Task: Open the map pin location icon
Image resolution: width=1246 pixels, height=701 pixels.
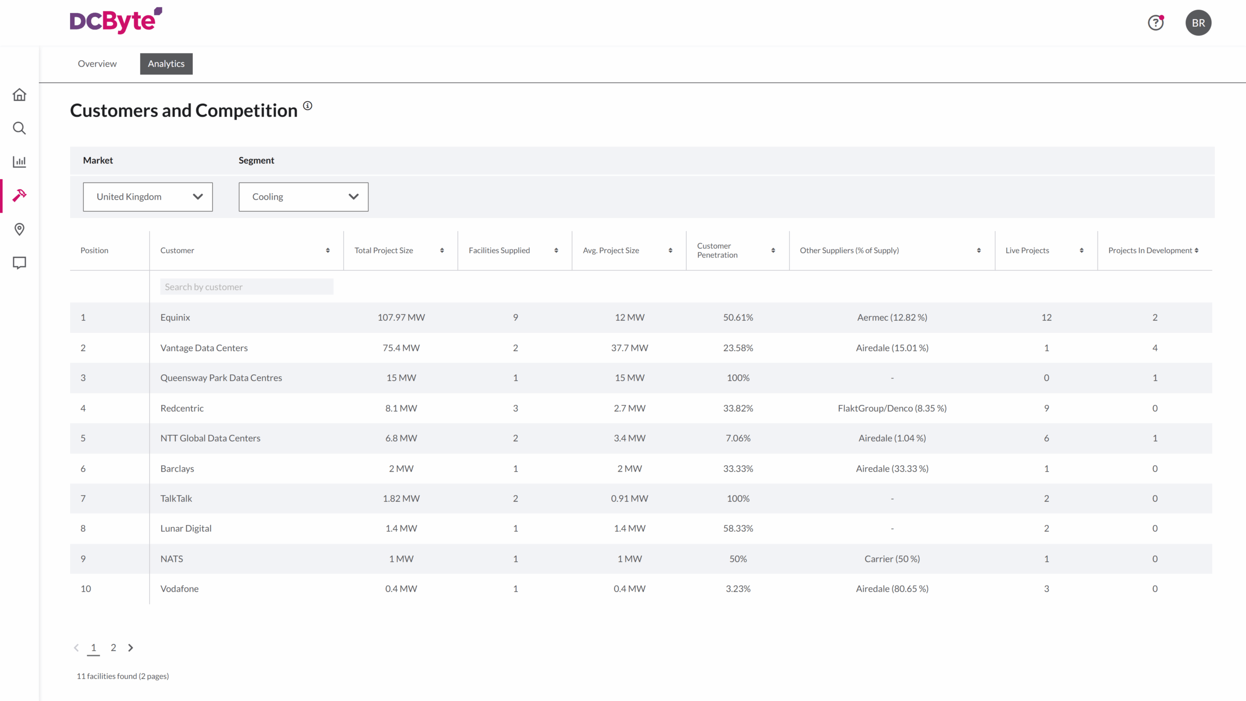Action: pos(19,229)
